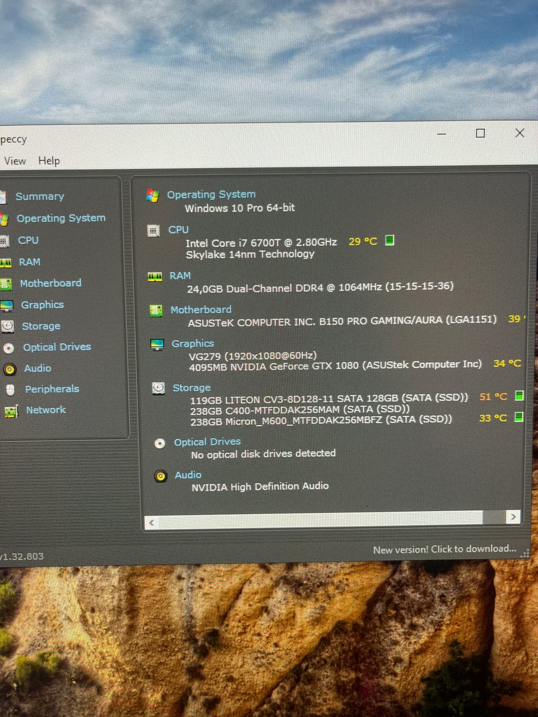Click the green CPU temperature indicator icon

(x=389, y=240)
